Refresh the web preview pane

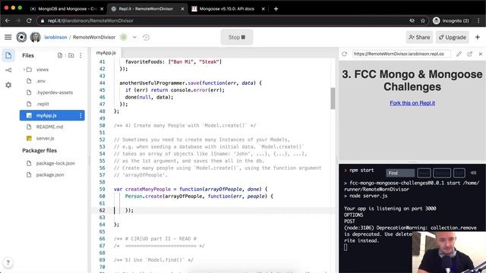(344, 54)
